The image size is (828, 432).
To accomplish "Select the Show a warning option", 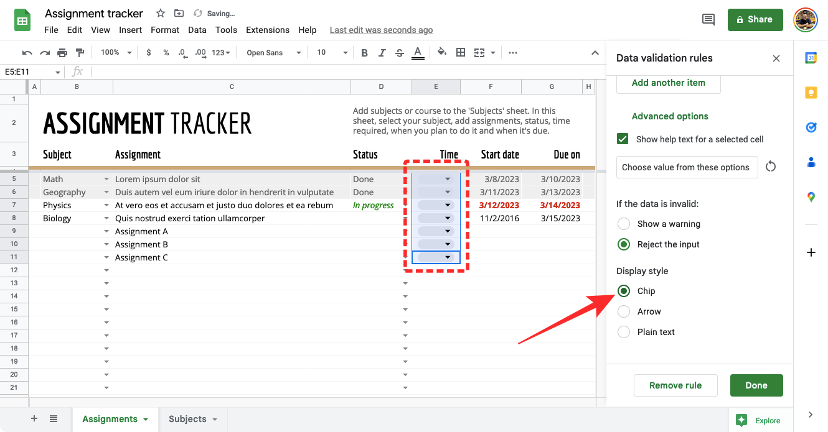I will (624, 224).
